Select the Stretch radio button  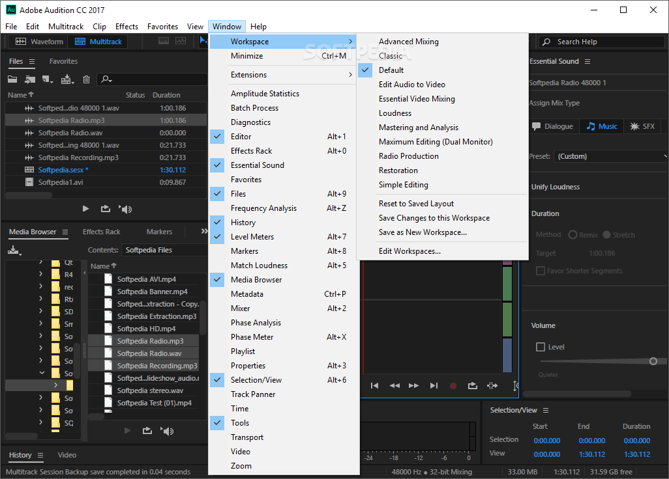pyautogui.click(x=606, y=235)
